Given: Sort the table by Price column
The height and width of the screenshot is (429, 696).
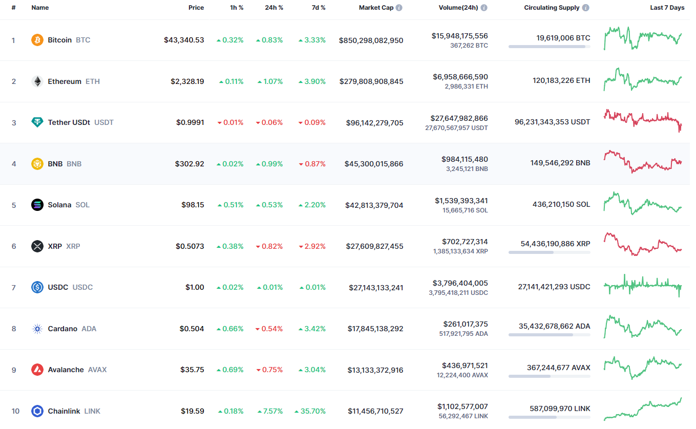Looking at the screenshot, I should click(196, 8).
